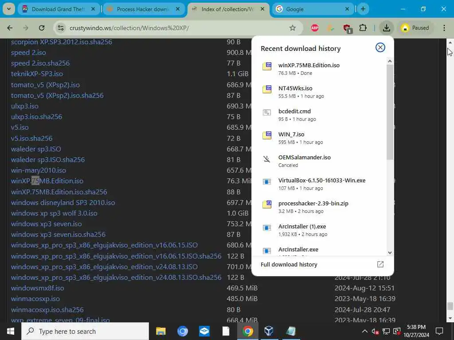Open the site information icon in address bar
Image resolution: width=454 pixels, height=340 pixels.
60,28
